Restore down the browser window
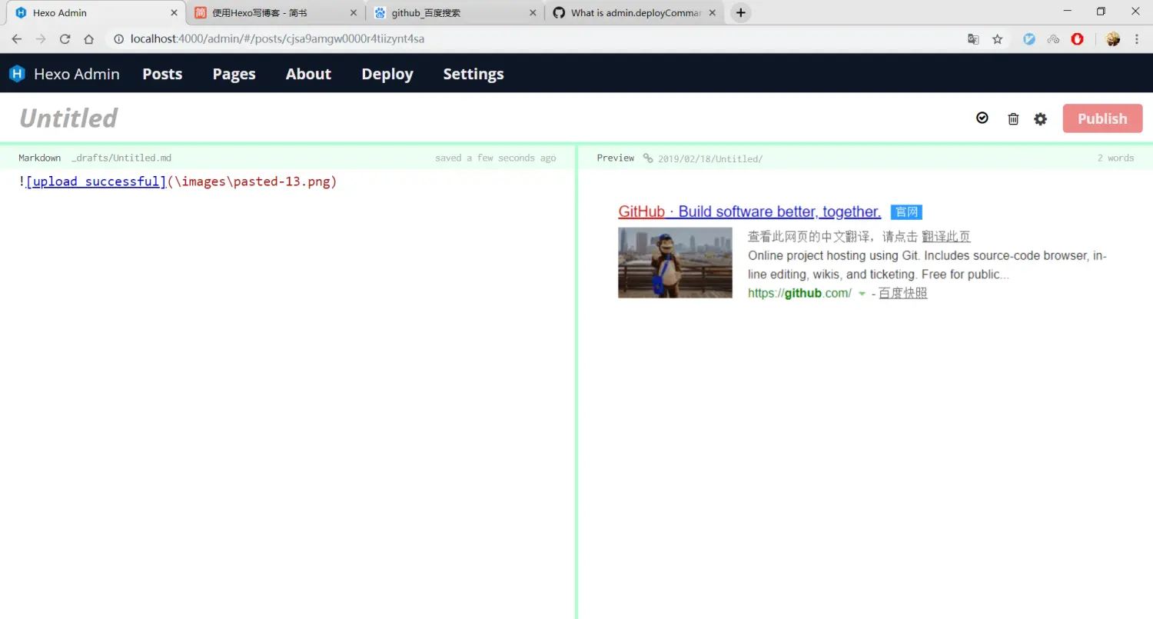1153x619 pixels. click(x=1101, y=12)
